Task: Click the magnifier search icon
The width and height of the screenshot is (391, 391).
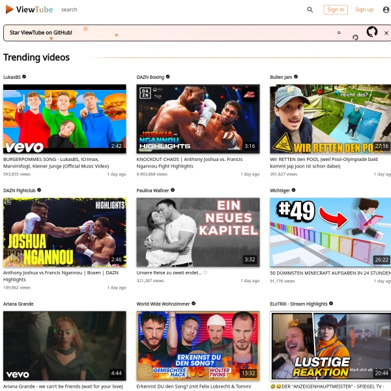Action: point(310,10)
